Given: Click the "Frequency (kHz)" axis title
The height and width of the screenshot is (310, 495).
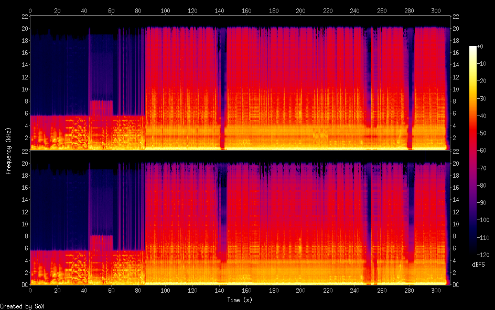Looking at the screenshot, I should pyautogui.click(x=8, y=151).
